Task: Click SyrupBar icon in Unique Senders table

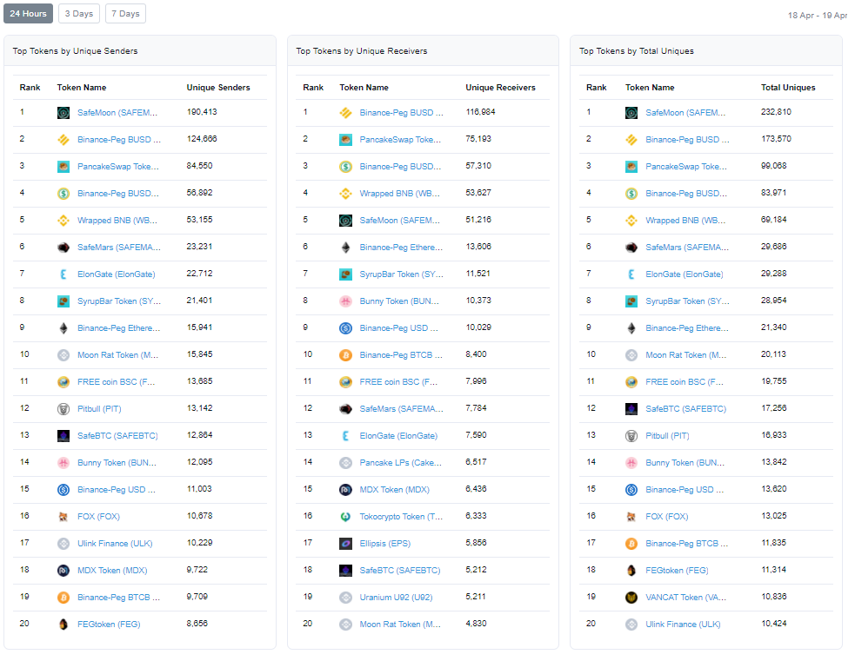Action: [x=63, y=301]
